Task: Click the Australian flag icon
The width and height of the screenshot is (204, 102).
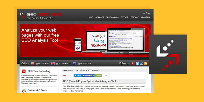Action: pos(74,63)
